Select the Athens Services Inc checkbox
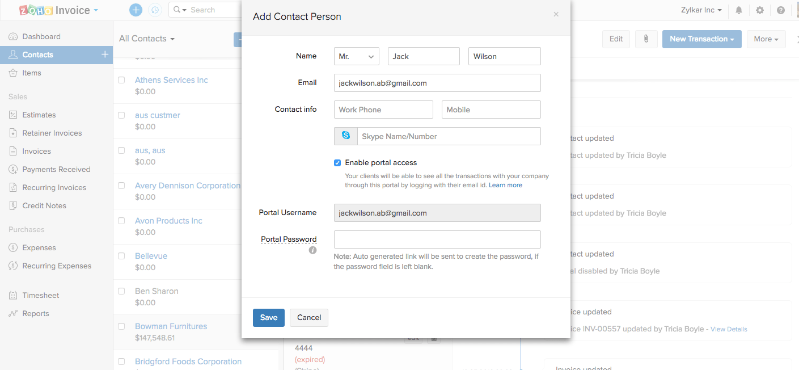The width and height of the screenshot is (799, 370). point(121,80)
